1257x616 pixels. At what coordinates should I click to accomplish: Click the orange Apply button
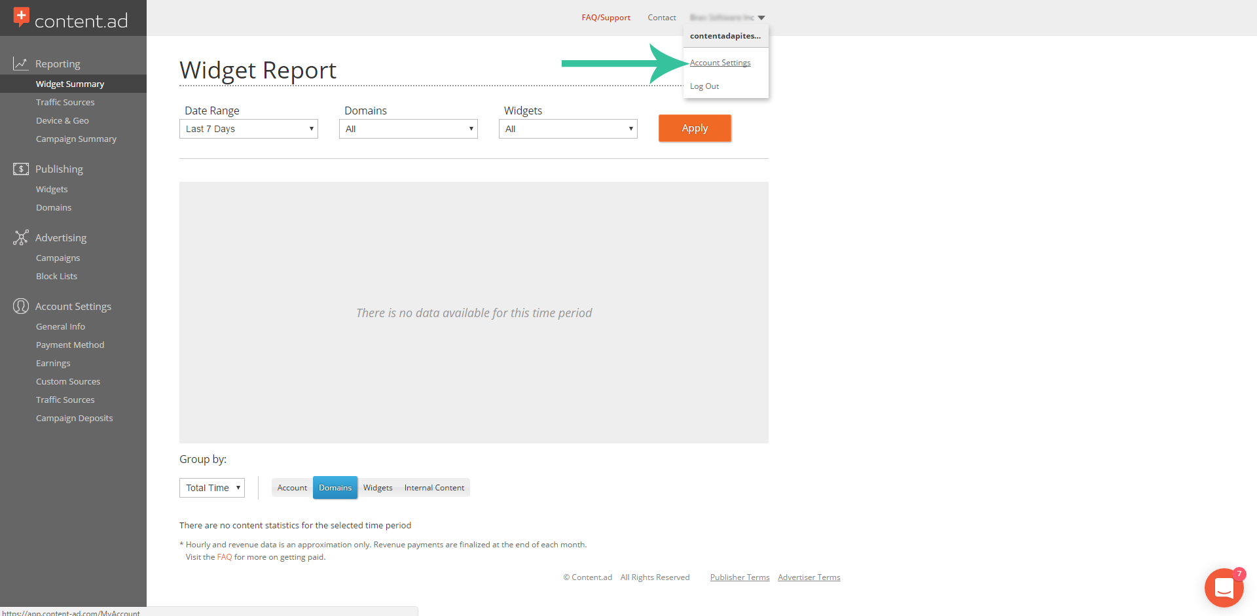pos(695,128)
